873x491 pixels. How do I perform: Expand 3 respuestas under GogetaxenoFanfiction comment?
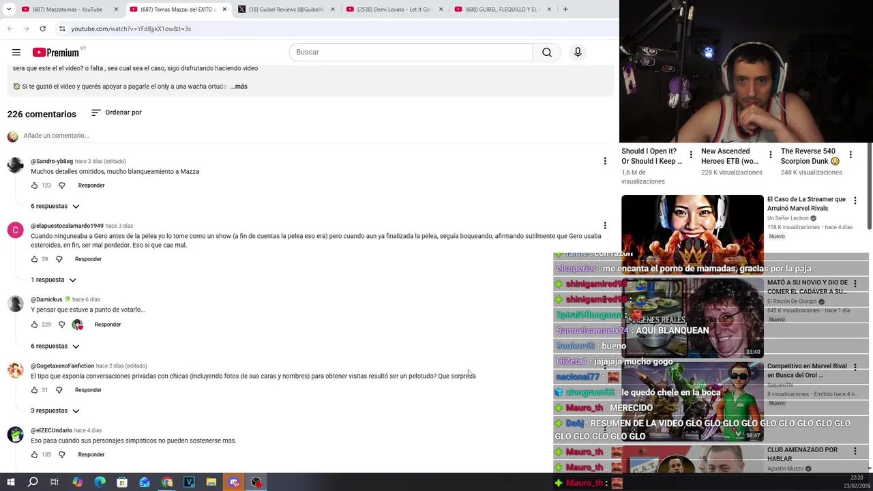(55, 411)
